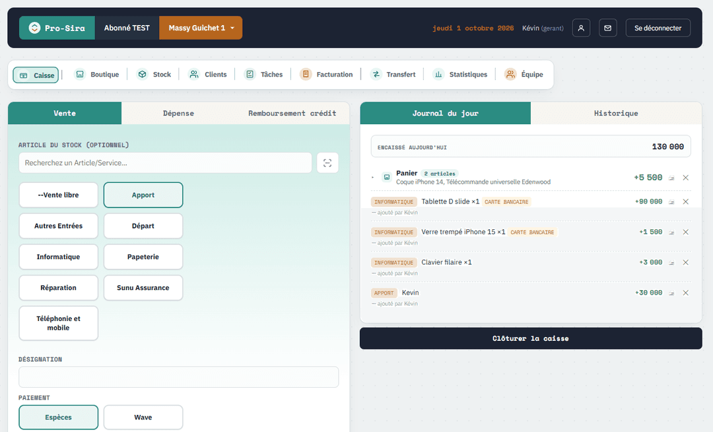Open the Facturation section
The image size is (713, 432).
point(327,75)
